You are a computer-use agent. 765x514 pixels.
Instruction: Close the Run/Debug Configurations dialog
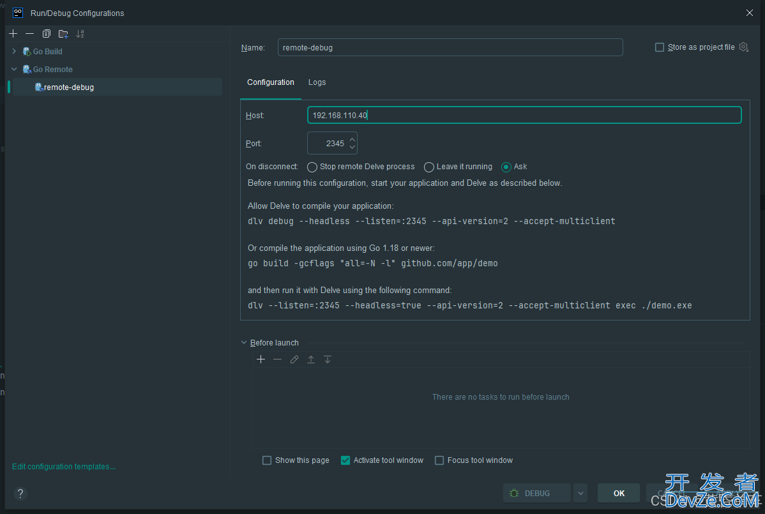click(750, 13)
